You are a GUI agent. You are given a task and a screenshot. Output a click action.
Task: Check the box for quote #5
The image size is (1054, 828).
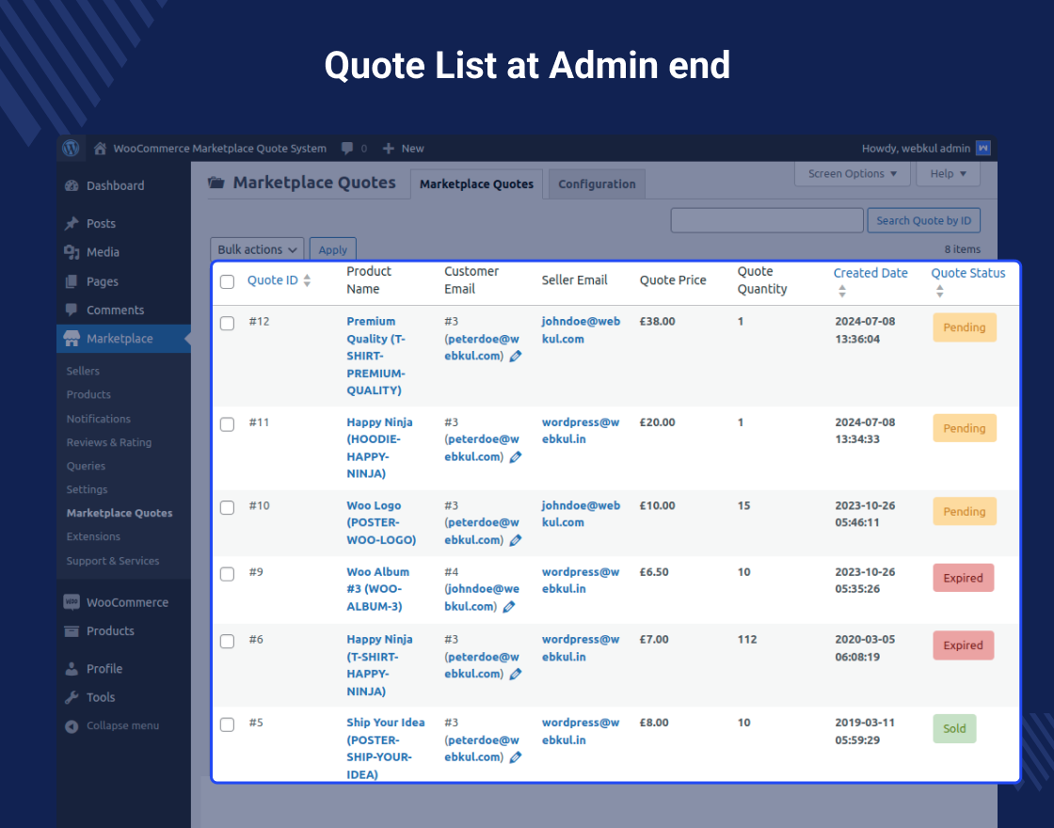227,724
